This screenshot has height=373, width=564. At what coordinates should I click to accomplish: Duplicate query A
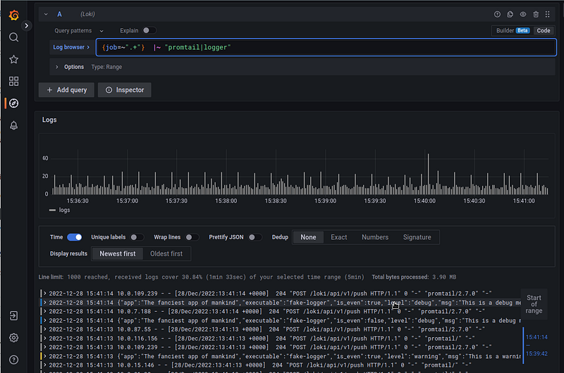coord(510,14)
